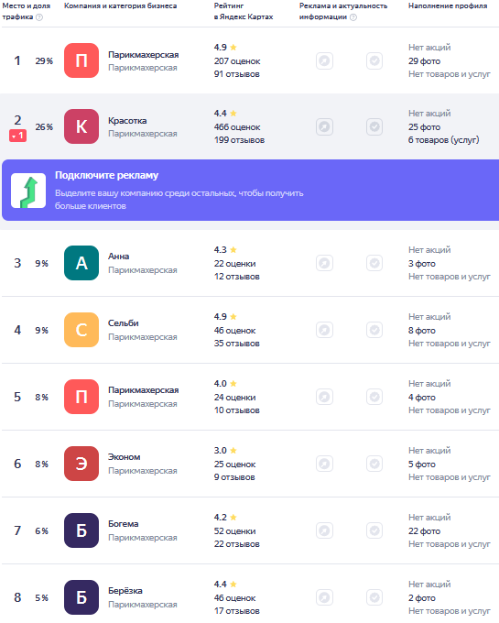Click the advertising status icon for Красотка

point(324,126)
